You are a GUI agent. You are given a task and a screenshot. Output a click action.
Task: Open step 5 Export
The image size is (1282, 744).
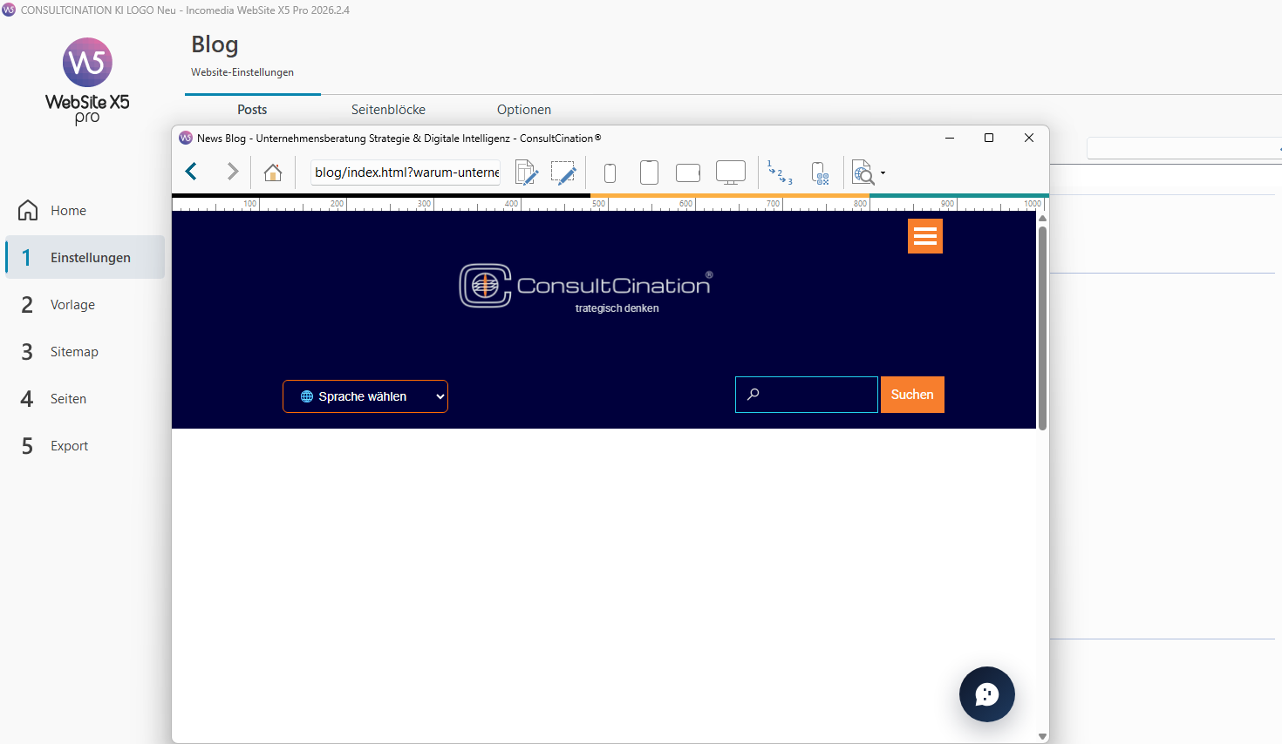tap(85, 445)
